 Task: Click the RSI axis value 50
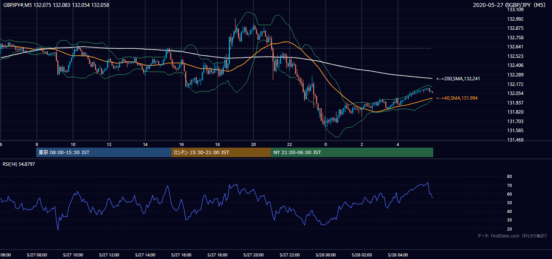pyautogui.click(x=509, y=202)
